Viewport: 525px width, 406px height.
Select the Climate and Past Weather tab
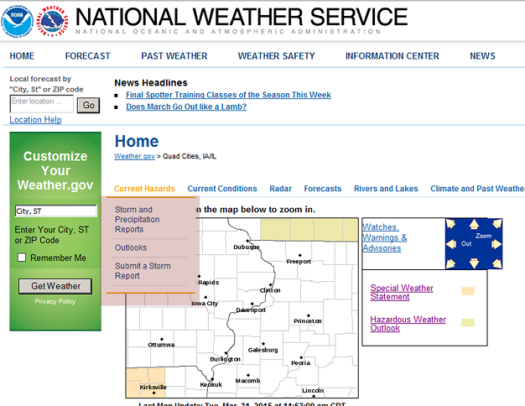click(477, 189)
